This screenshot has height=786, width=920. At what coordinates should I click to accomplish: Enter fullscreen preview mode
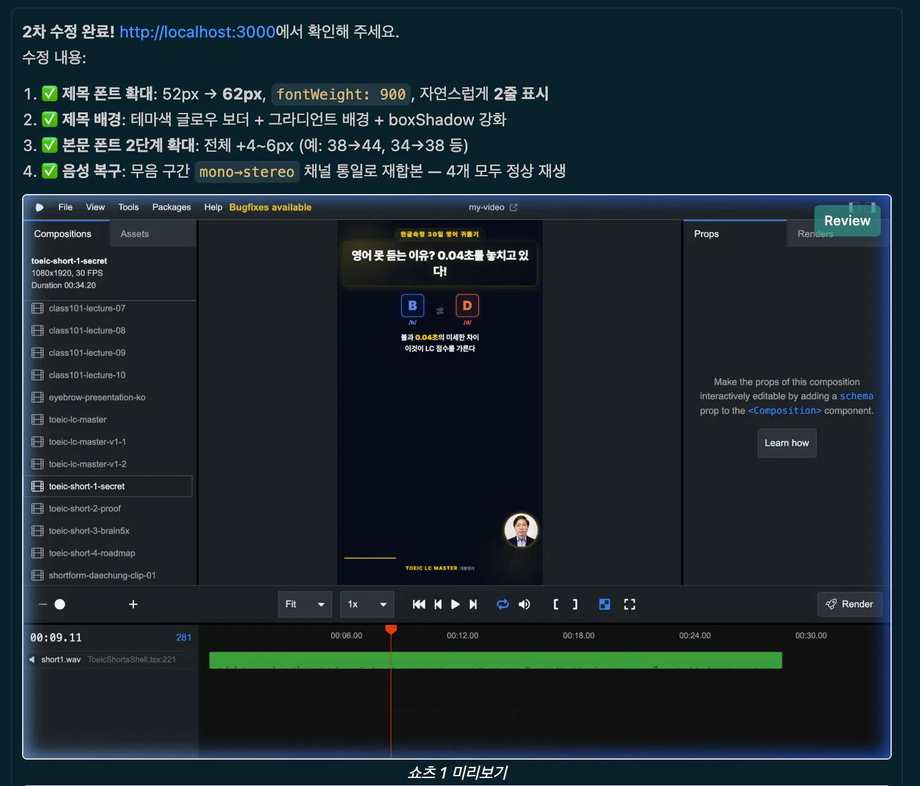tap(630, 604)
